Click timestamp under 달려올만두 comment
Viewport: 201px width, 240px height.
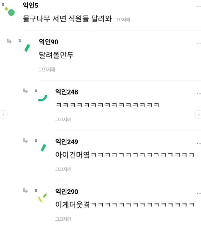click(47, 70)
